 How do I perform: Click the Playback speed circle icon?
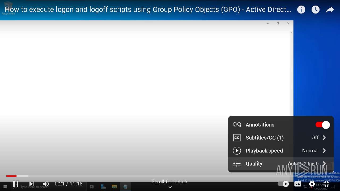[237, 151]
